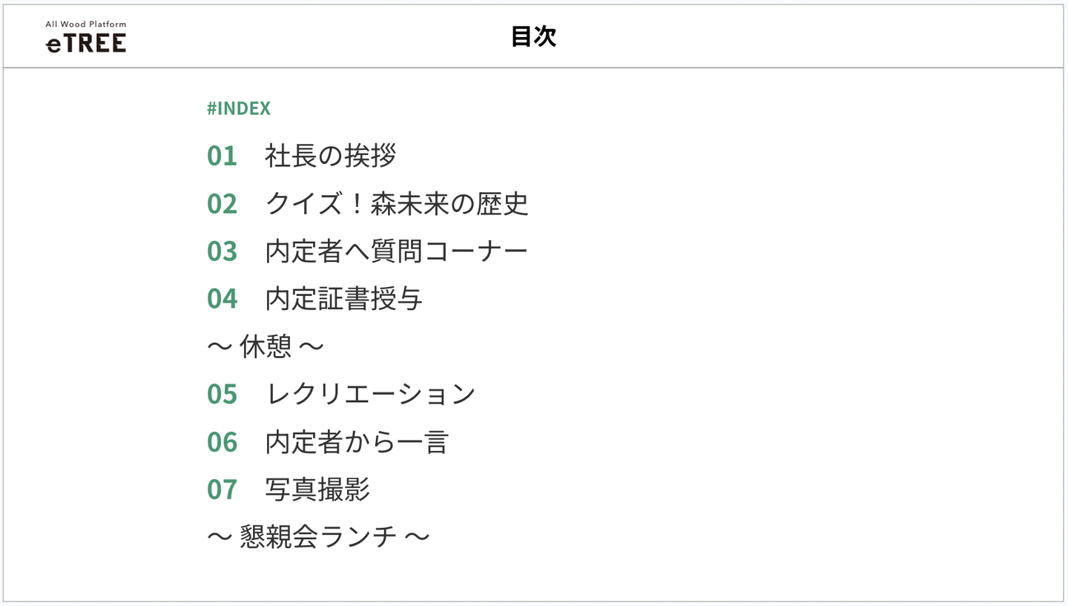This screenshot has width=1068, height=606.
Task: Click the #INDEX heading
Action: click(239, 108)
